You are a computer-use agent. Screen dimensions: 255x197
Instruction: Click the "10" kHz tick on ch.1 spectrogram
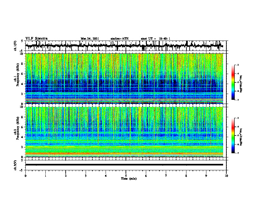pos(22,54)
